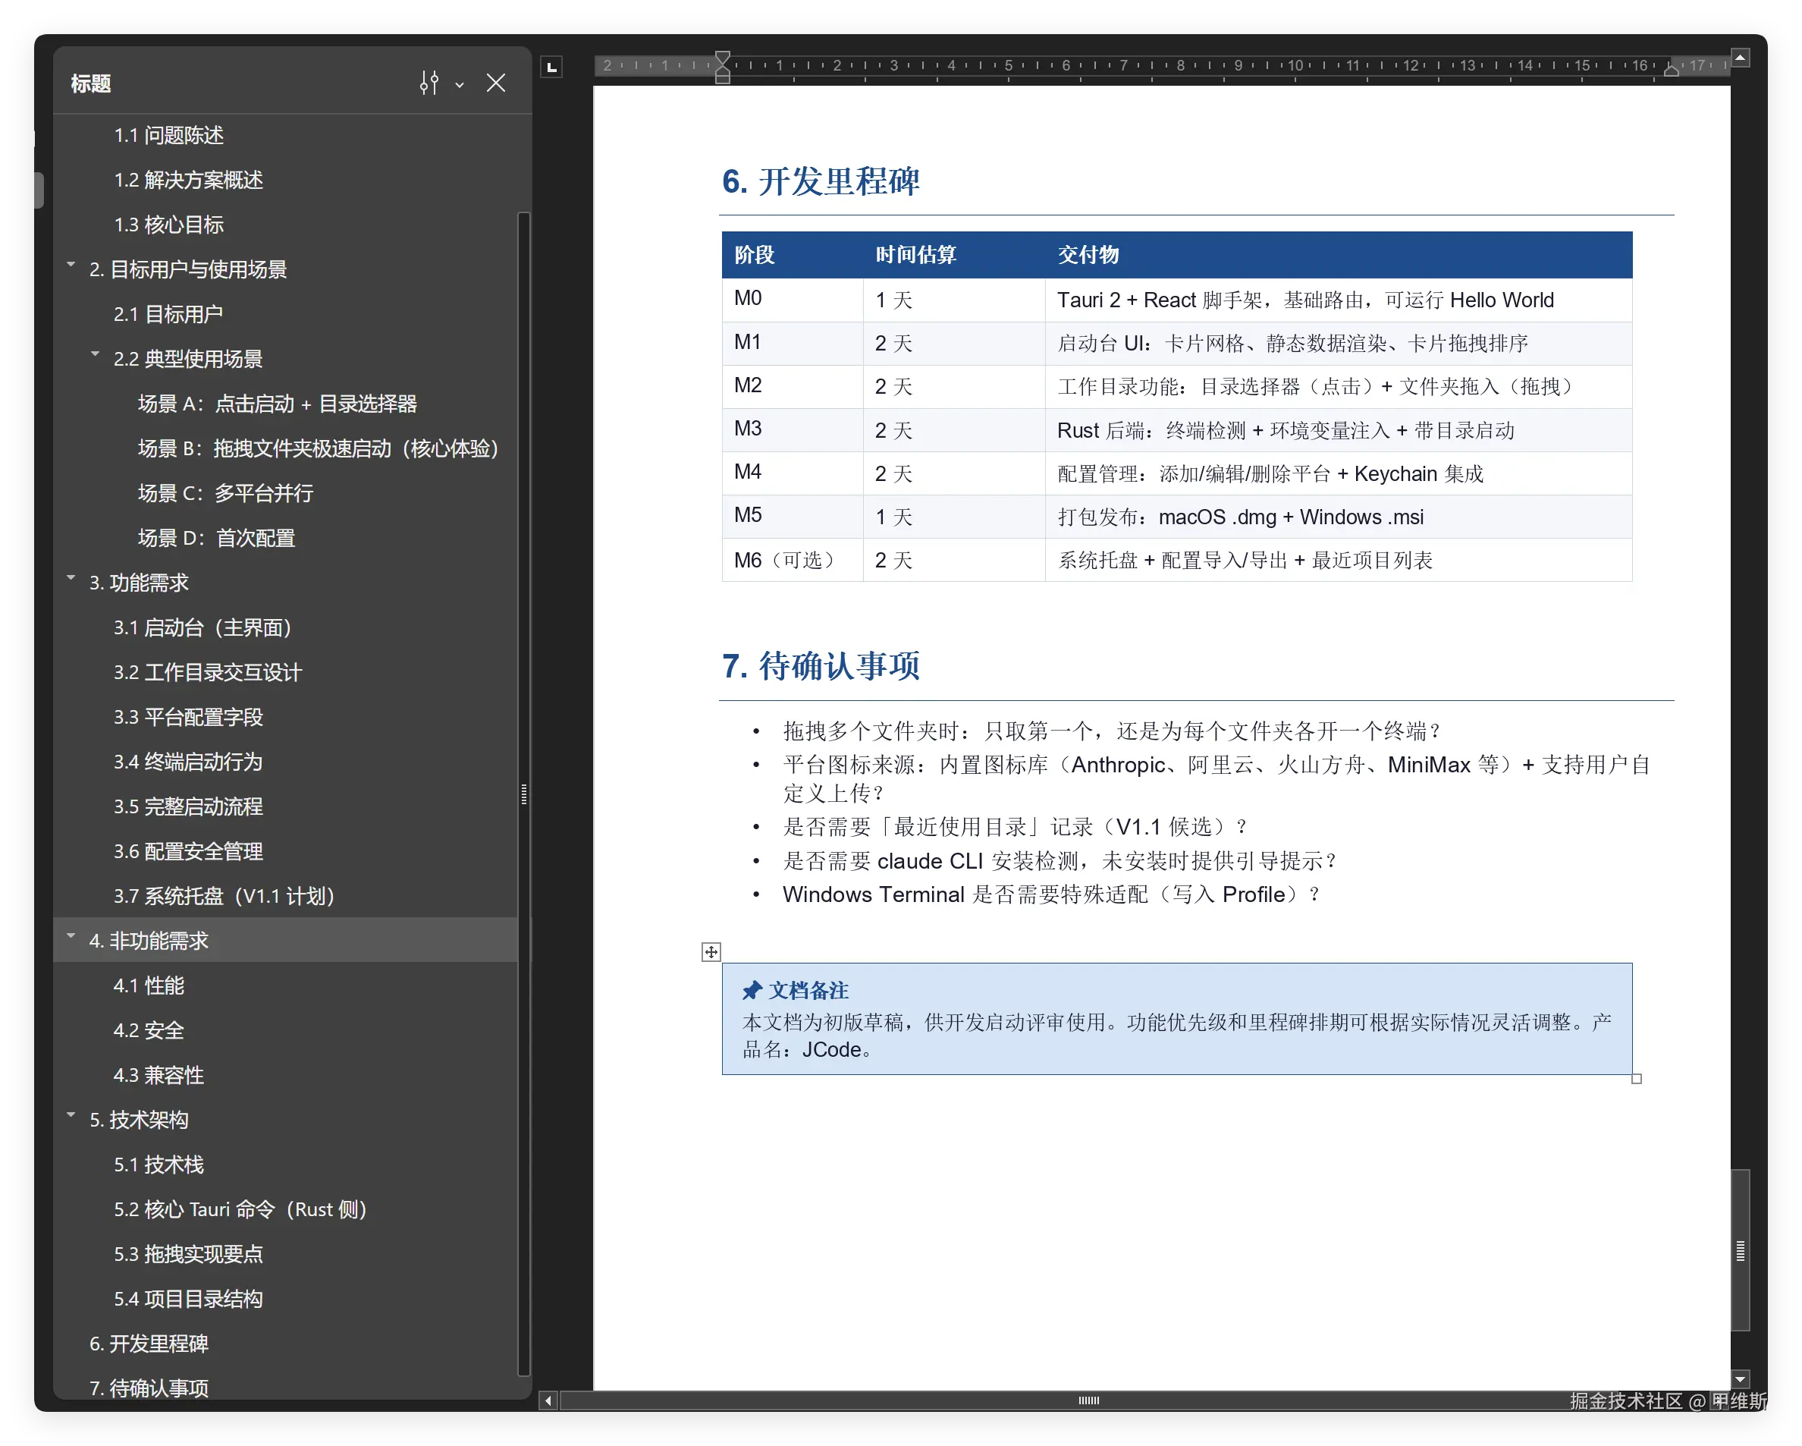
Task: Click the table move handle icon
Action: [x=711, y=952]
